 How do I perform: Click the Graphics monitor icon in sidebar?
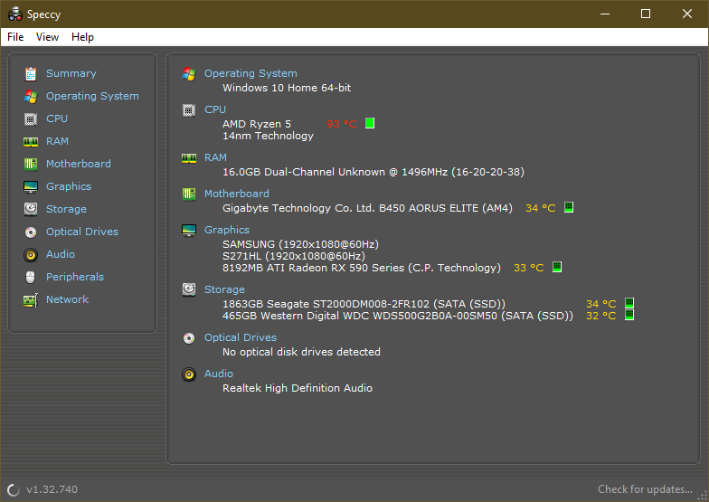click(x=31, y=186)
